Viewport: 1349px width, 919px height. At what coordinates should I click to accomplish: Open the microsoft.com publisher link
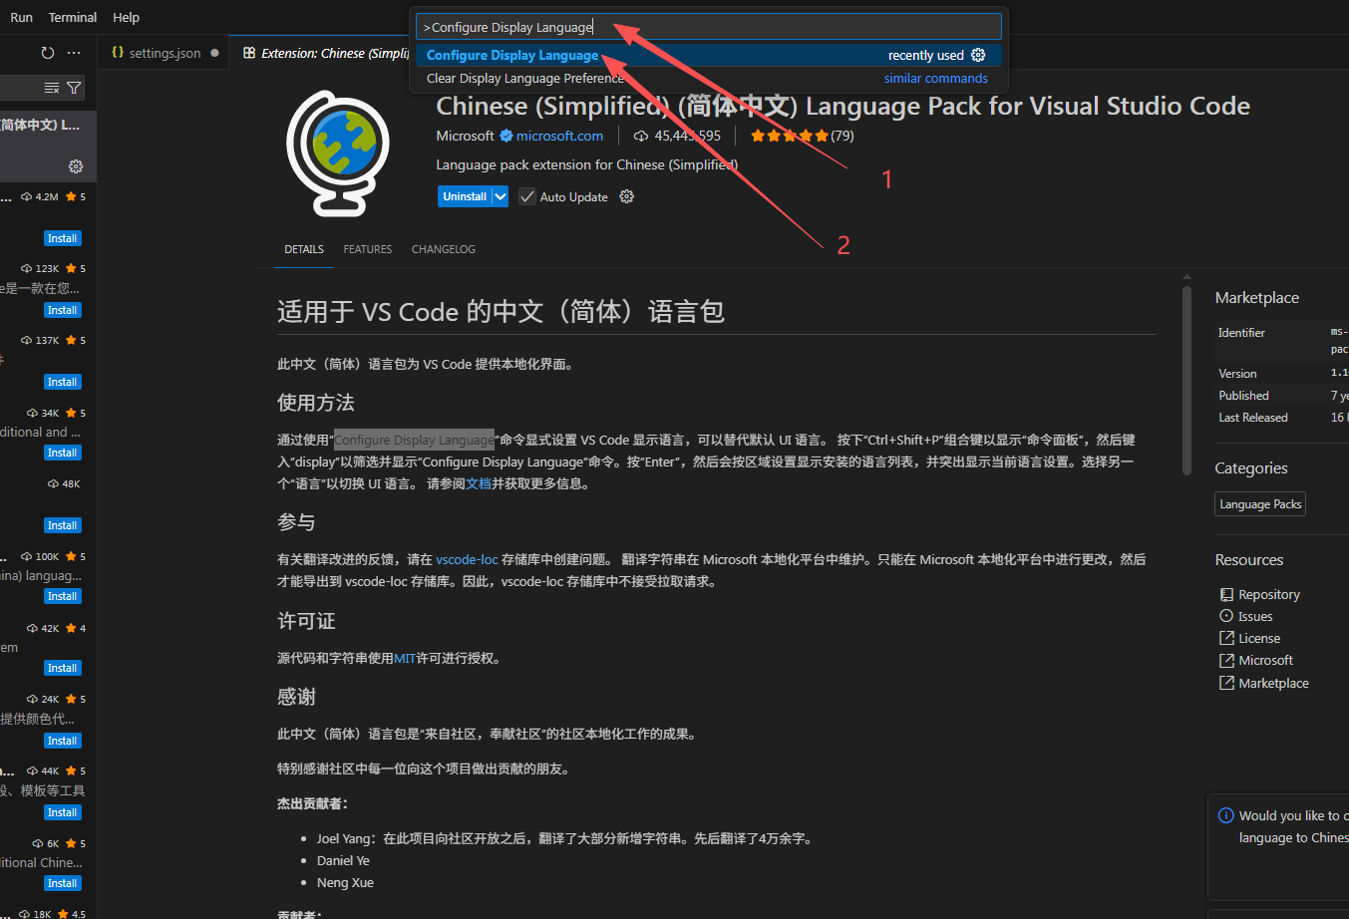coord(559,136)
